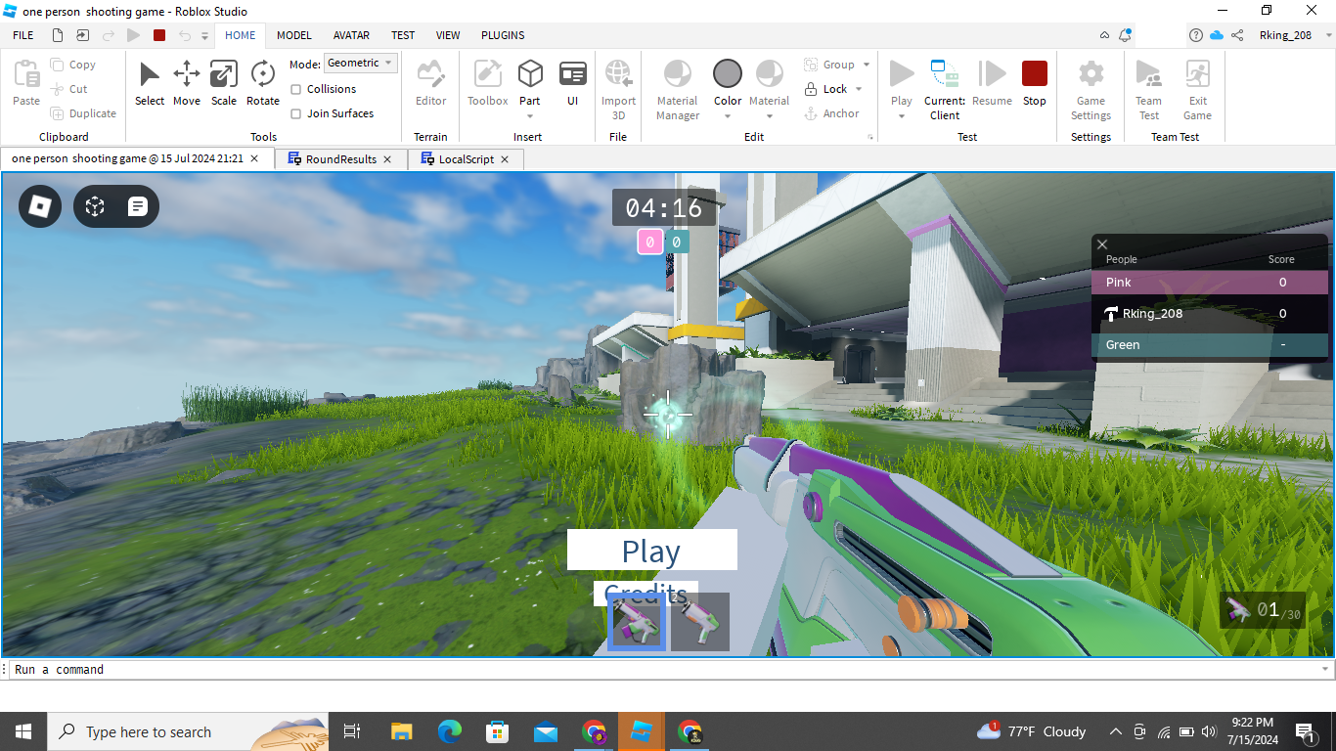Open the Material Manager
The height and width of the screenshot is (751, 1336).
pos(677,88)
